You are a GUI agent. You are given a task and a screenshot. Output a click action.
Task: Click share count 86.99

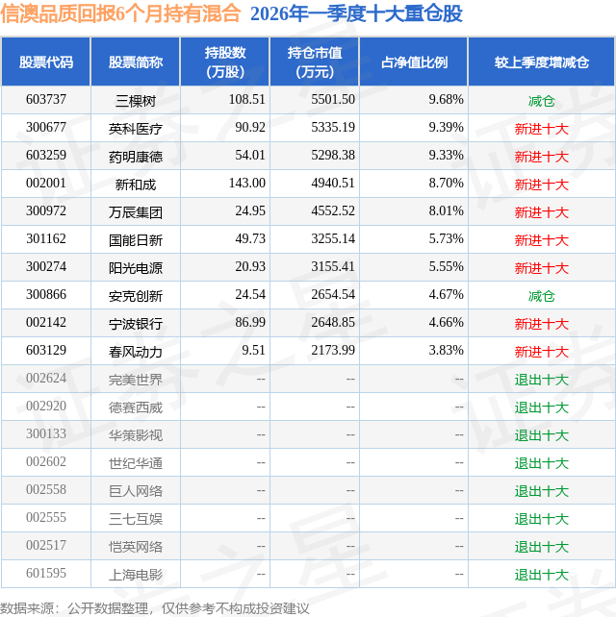(250, 323)
